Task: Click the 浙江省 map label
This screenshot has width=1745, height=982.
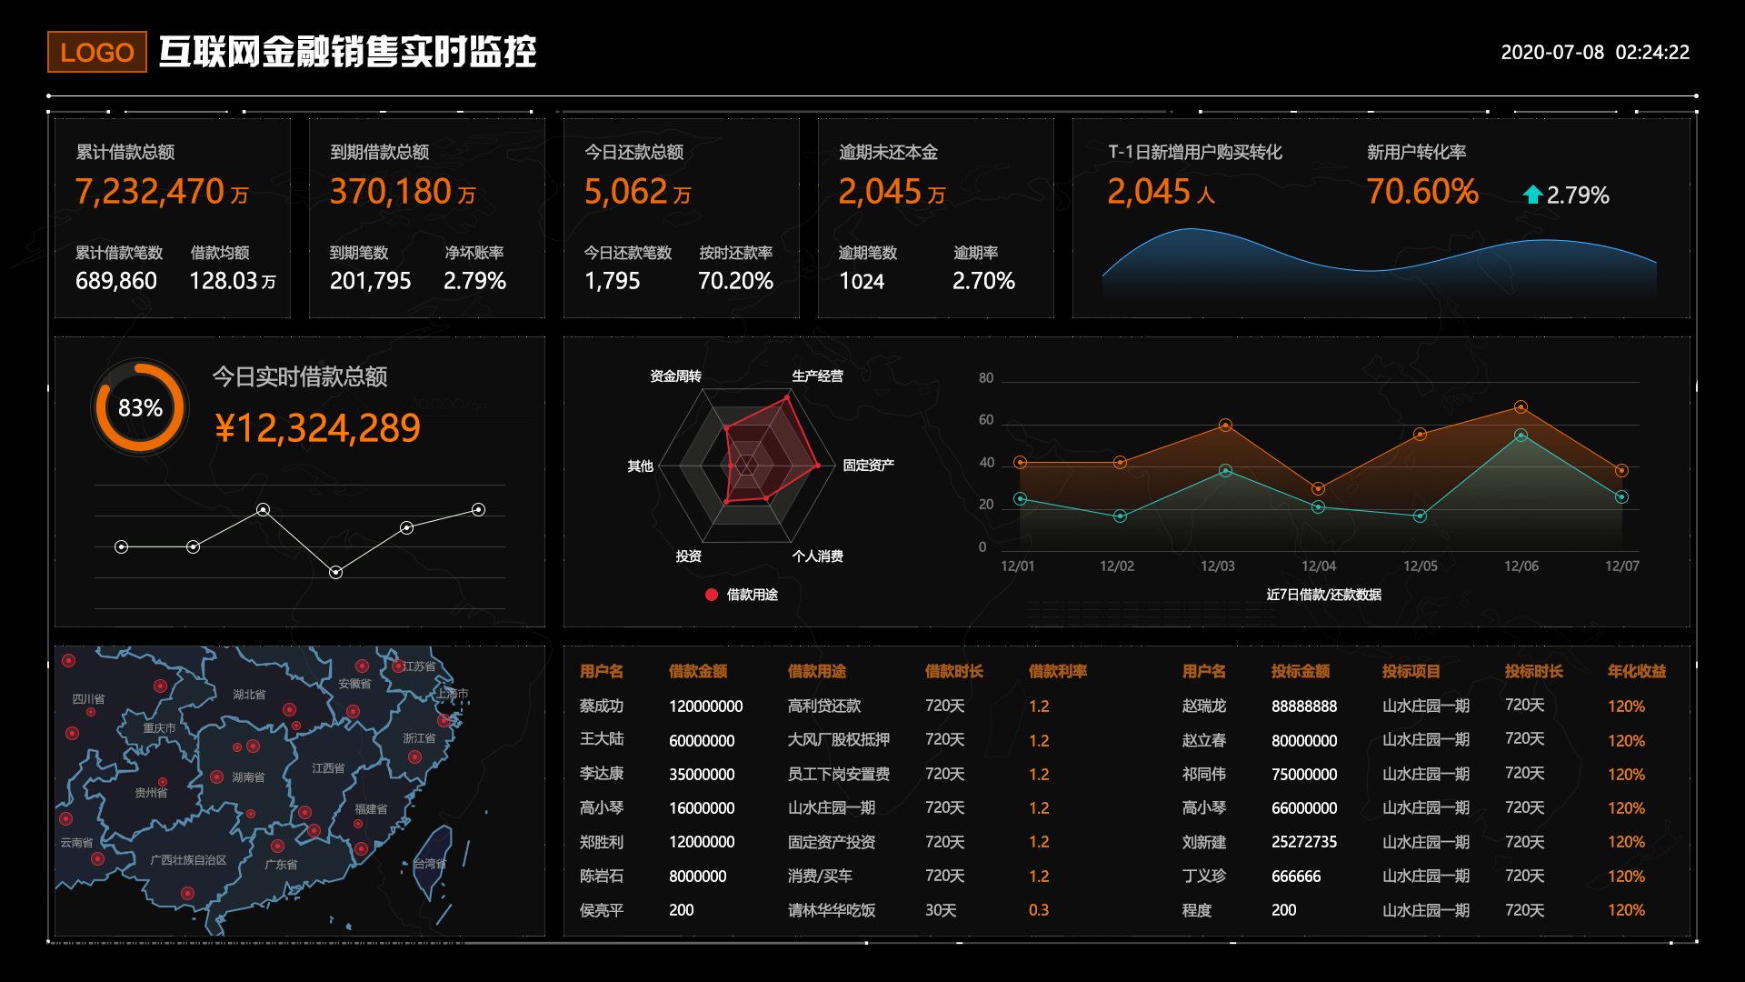Action: 419,738
